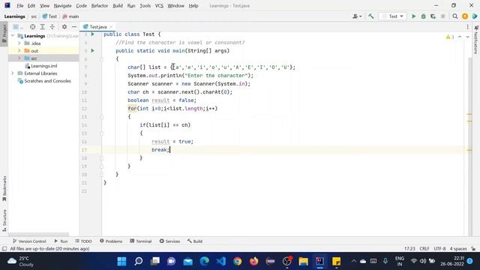The image size is (480, 270).
Task: Expand all in Project panel
Action: (x=42, y=27)
